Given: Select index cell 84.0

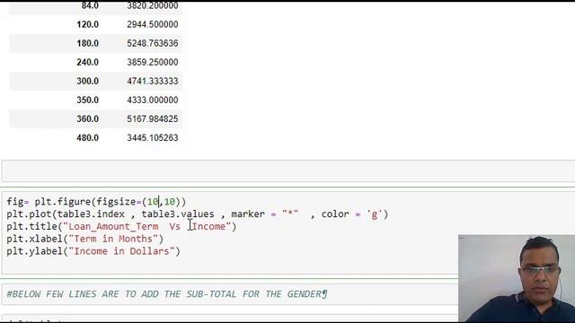Looking at the screenshot, I should pos(90,5).
